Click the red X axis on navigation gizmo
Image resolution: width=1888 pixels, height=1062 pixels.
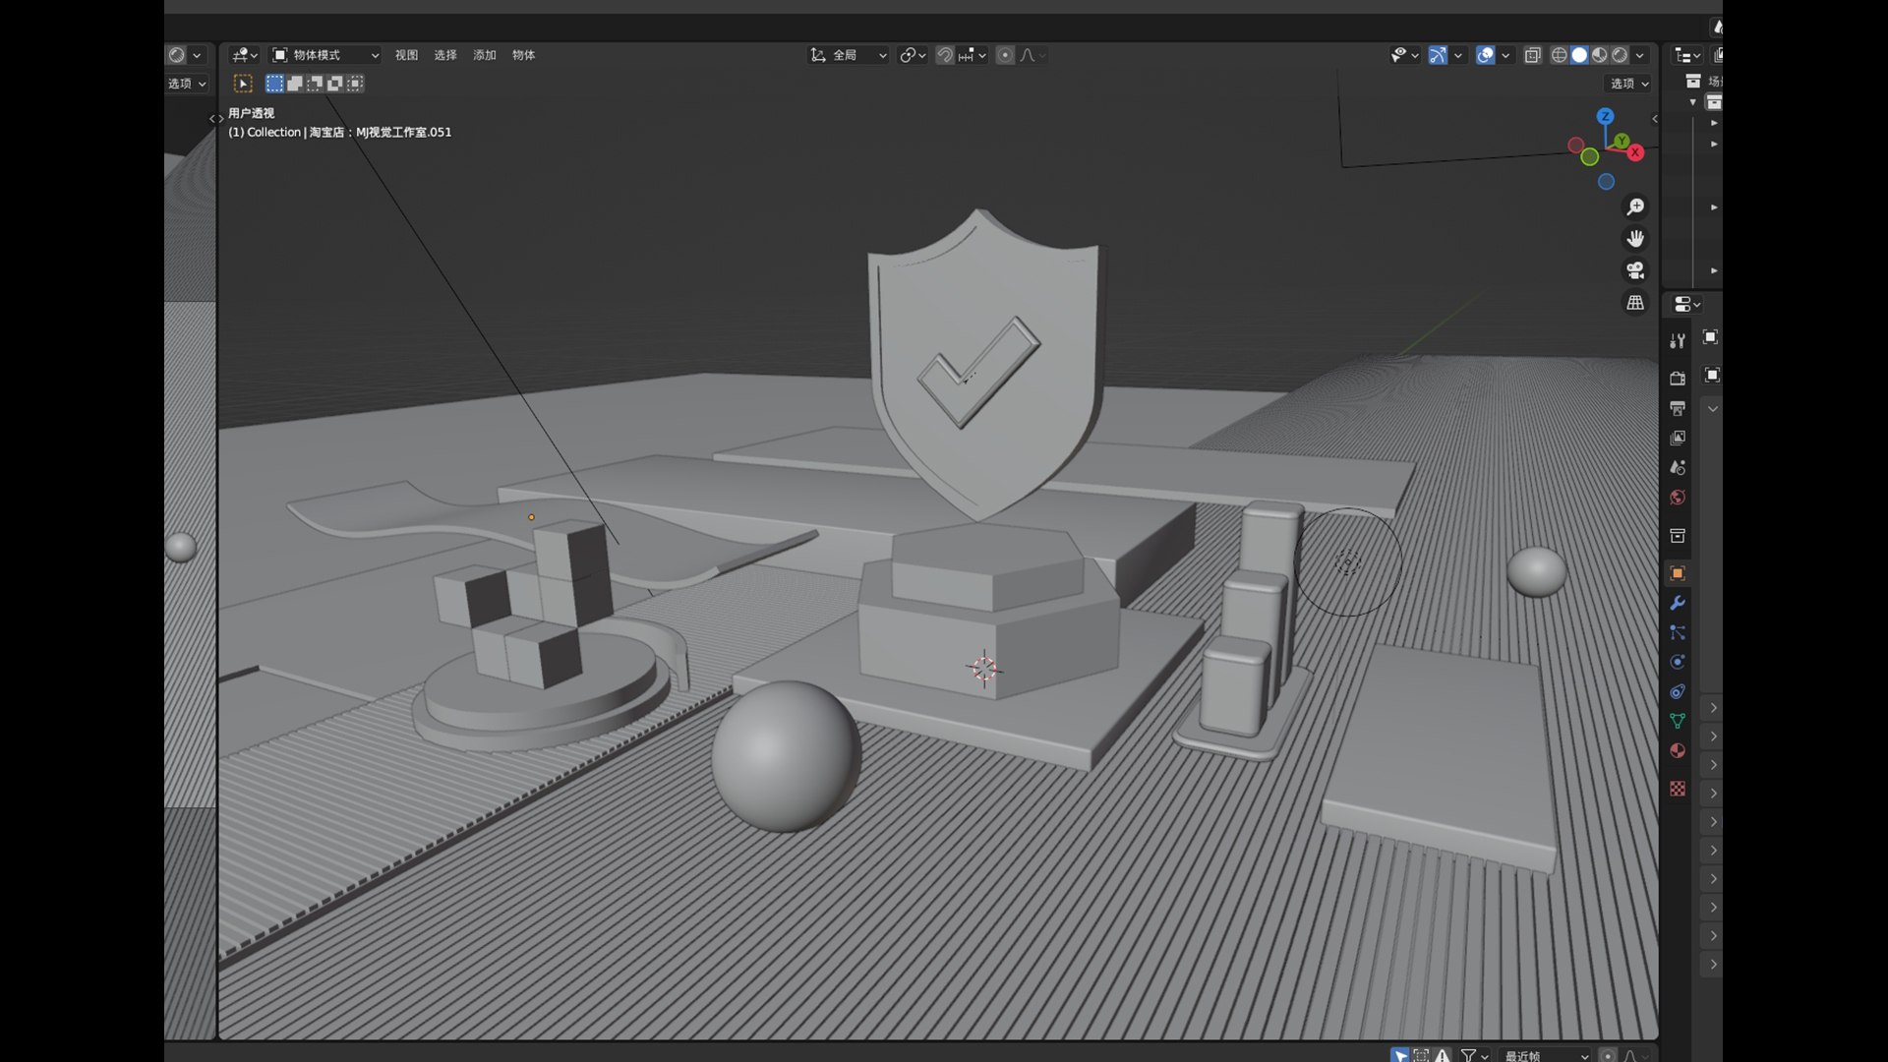click(x=1635, y=152)
